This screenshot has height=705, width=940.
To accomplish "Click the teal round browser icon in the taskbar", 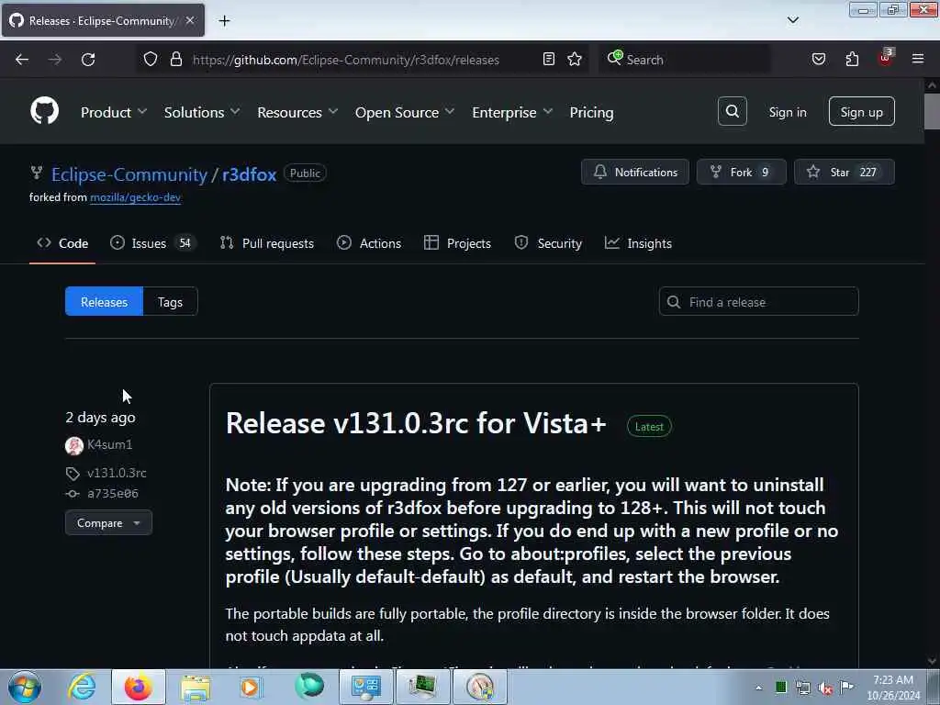I will tap(309, 687).
